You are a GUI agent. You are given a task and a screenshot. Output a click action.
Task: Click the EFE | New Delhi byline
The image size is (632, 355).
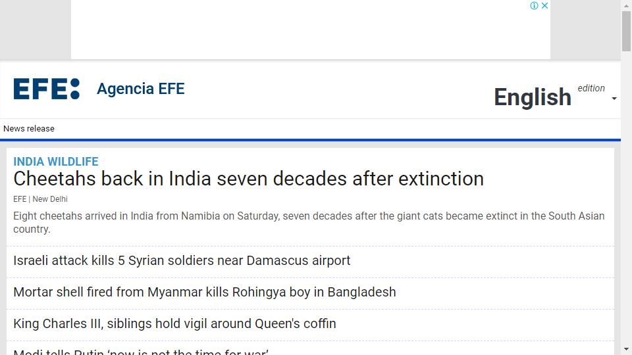(x=40, y=199)
